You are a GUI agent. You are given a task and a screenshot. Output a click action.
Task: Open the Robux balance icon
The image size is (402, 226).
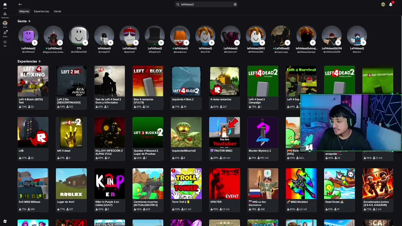point(383,4)
